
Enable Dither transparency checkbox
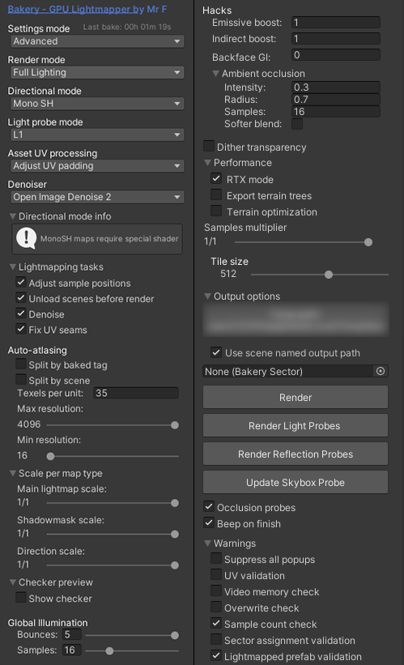point(209,147)
